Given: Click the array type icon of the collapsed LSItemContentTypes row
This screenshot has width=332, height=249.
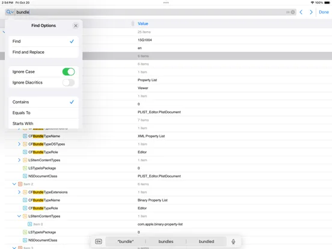Looking at the screenshot, I should 25,160.
